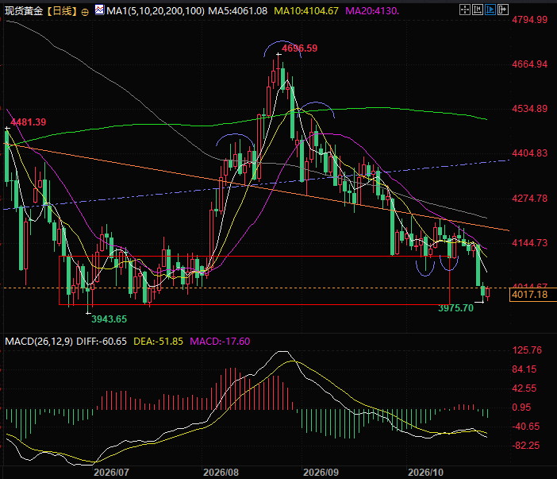Click the 125.76 MACD axis value
Viewport: 557px width, 479px height.
(527, 350)
